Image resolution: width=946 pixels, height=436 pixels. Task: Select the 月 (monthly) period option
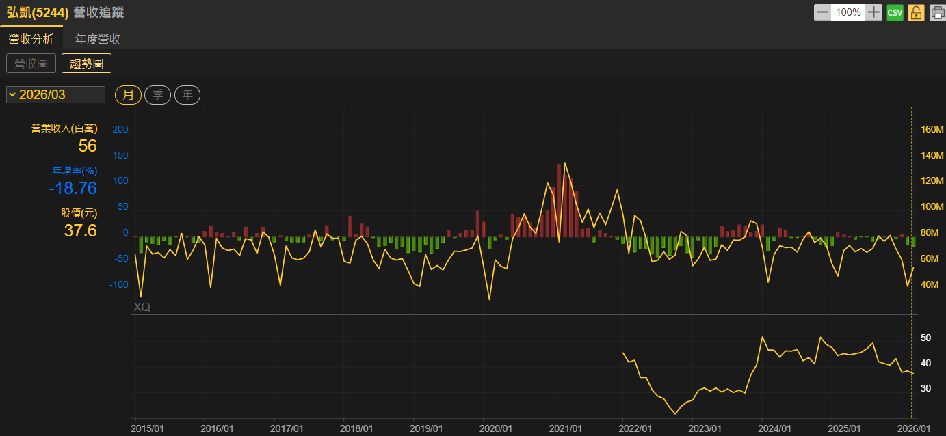point(128,95)
